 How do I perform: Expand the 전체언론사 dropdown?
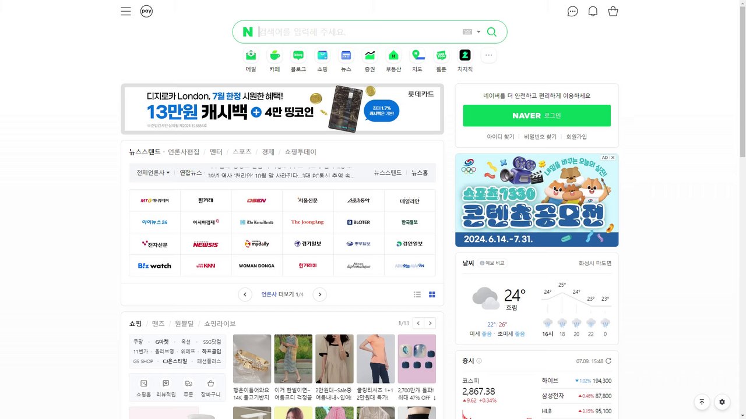click(x=153, y=173)
